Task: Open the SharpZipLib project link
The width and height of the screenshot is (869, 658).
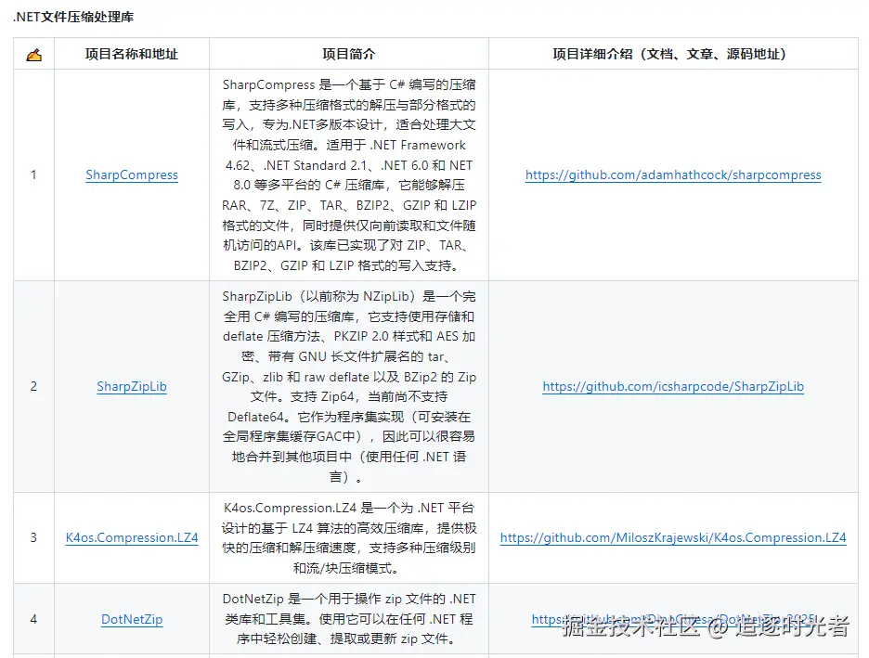Action: (x=132, y=387)
